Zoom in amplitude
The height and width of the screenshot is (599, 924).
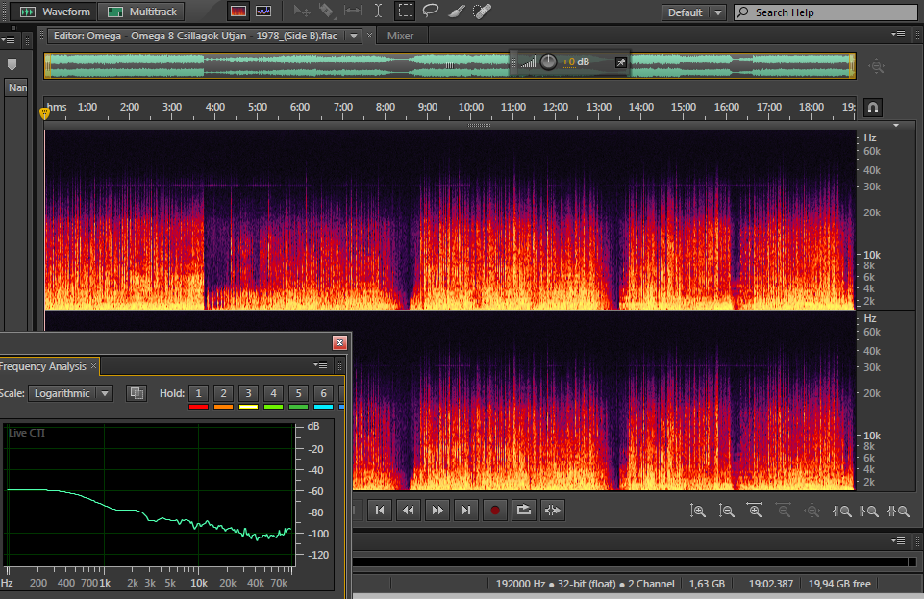698,511
